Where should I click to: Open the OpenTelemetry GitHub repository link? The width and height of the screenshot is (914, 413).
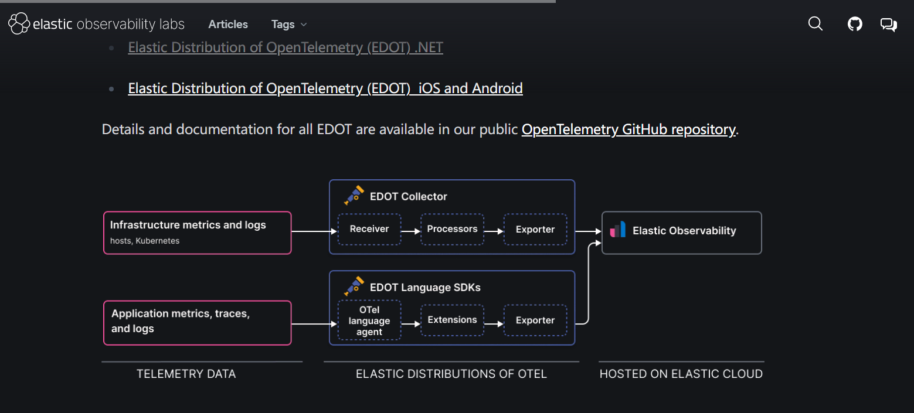[x=628, y=129]
